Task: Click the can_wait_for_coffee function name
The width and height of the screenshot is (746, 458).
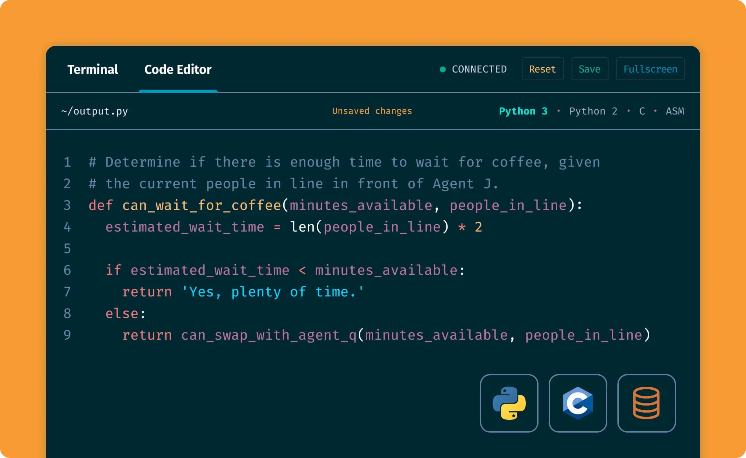Action: click(x=201, y=205)
